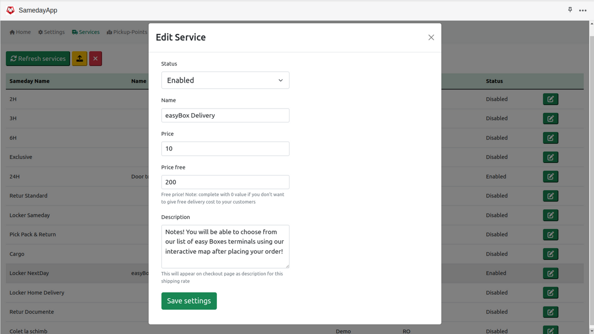This screenshot has height=334, width=594.
Task: Edit the Retur Standard service
Action: click(550, 196)
